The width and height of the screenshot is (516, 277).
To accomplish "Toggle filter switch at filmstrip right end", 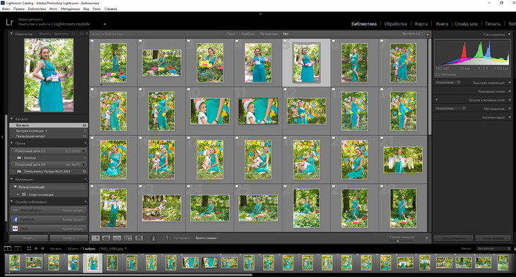I will pyautogui.click(x=514, y=248).
